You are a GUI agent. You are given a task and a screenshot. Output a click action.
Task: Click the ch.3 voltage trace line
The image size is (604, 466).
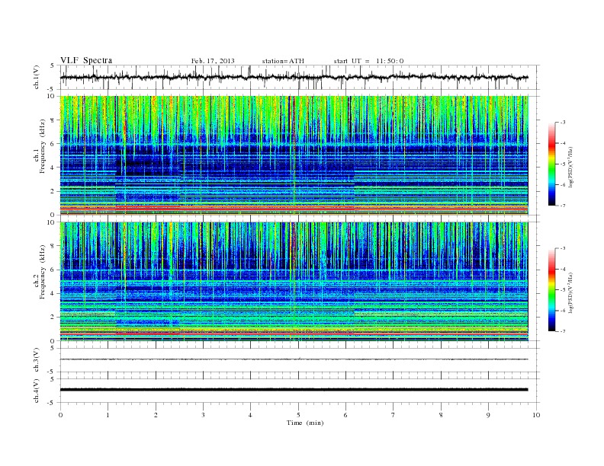294,359
